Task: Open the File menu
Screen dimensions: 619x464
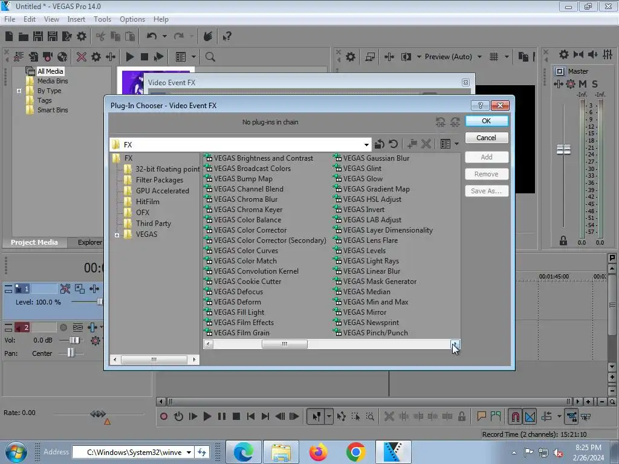Action: pyautogui.click(x=10, y=19)
